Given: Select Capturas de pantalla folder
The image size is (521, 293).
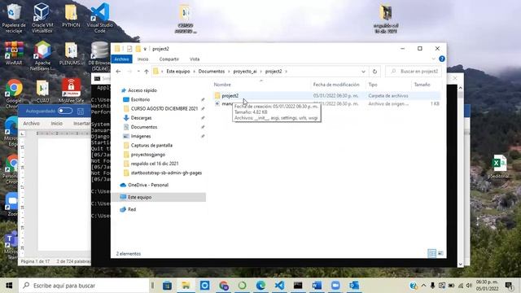Looking at the screenshot, I should (151, 146).
